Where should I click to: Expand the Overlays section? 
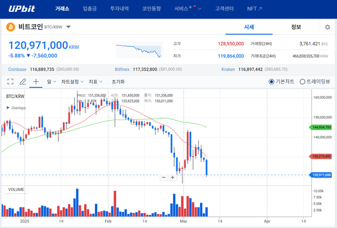(16, 108)
